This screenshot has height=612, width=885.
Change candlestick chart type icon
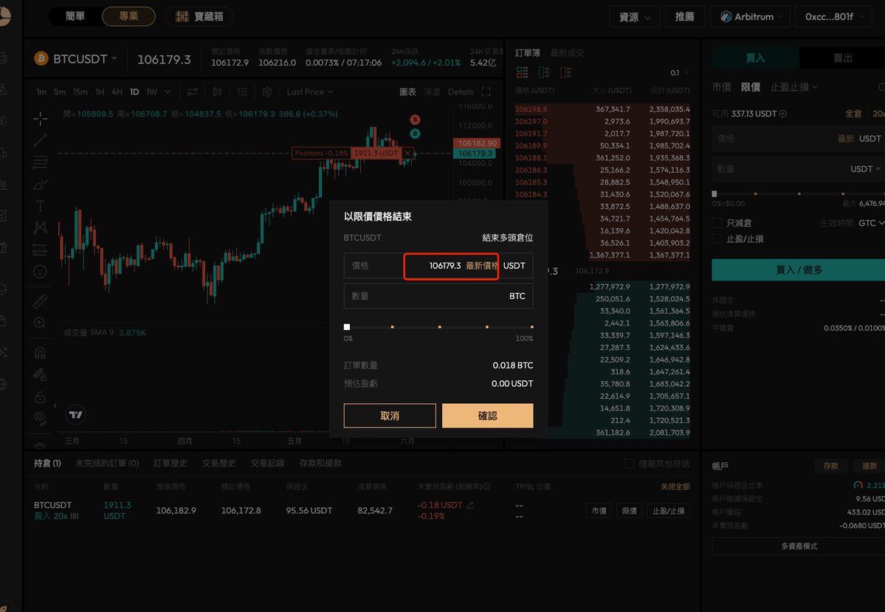point(217,92)
